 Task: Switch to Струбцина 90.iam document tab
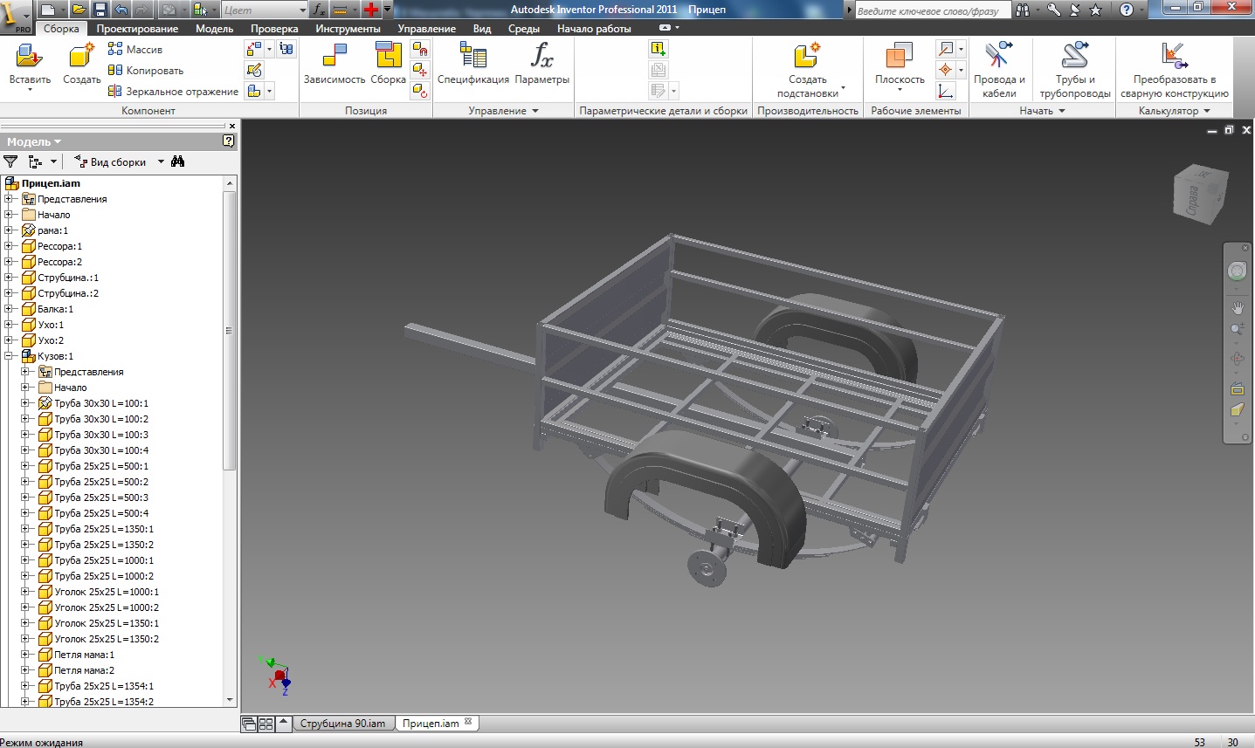point(342,724)
